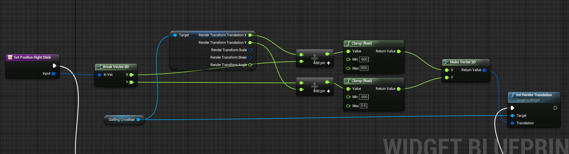Select the Gatling Crosshair variable node
This screenshot has height=154, width=569.
[124, 120]
